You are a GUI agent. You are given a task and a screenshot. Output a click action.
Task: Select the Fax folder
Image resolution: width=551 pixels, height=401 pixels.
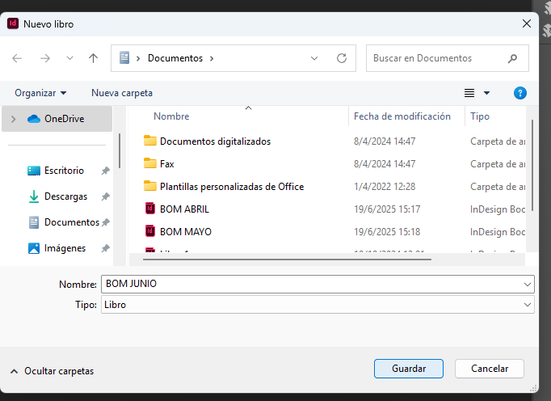pos(167,164)
